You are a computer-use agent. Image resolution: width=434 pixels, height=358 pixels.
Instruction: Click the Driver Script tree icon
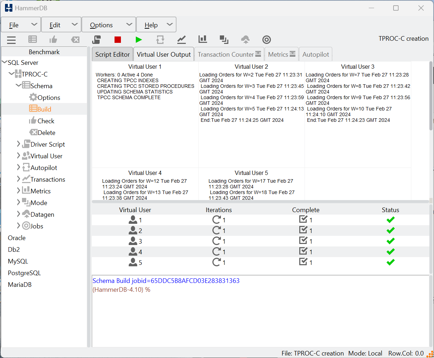tap(26, 144)
